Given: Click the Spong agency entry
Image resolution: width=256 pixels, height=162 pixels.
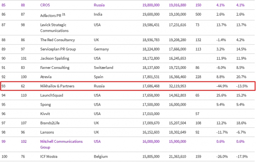Looking at the screenshot, I should 46,104.
